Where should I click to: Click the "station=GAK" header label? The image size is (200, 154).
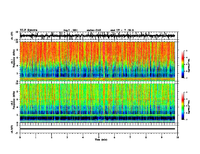(94, 30)
